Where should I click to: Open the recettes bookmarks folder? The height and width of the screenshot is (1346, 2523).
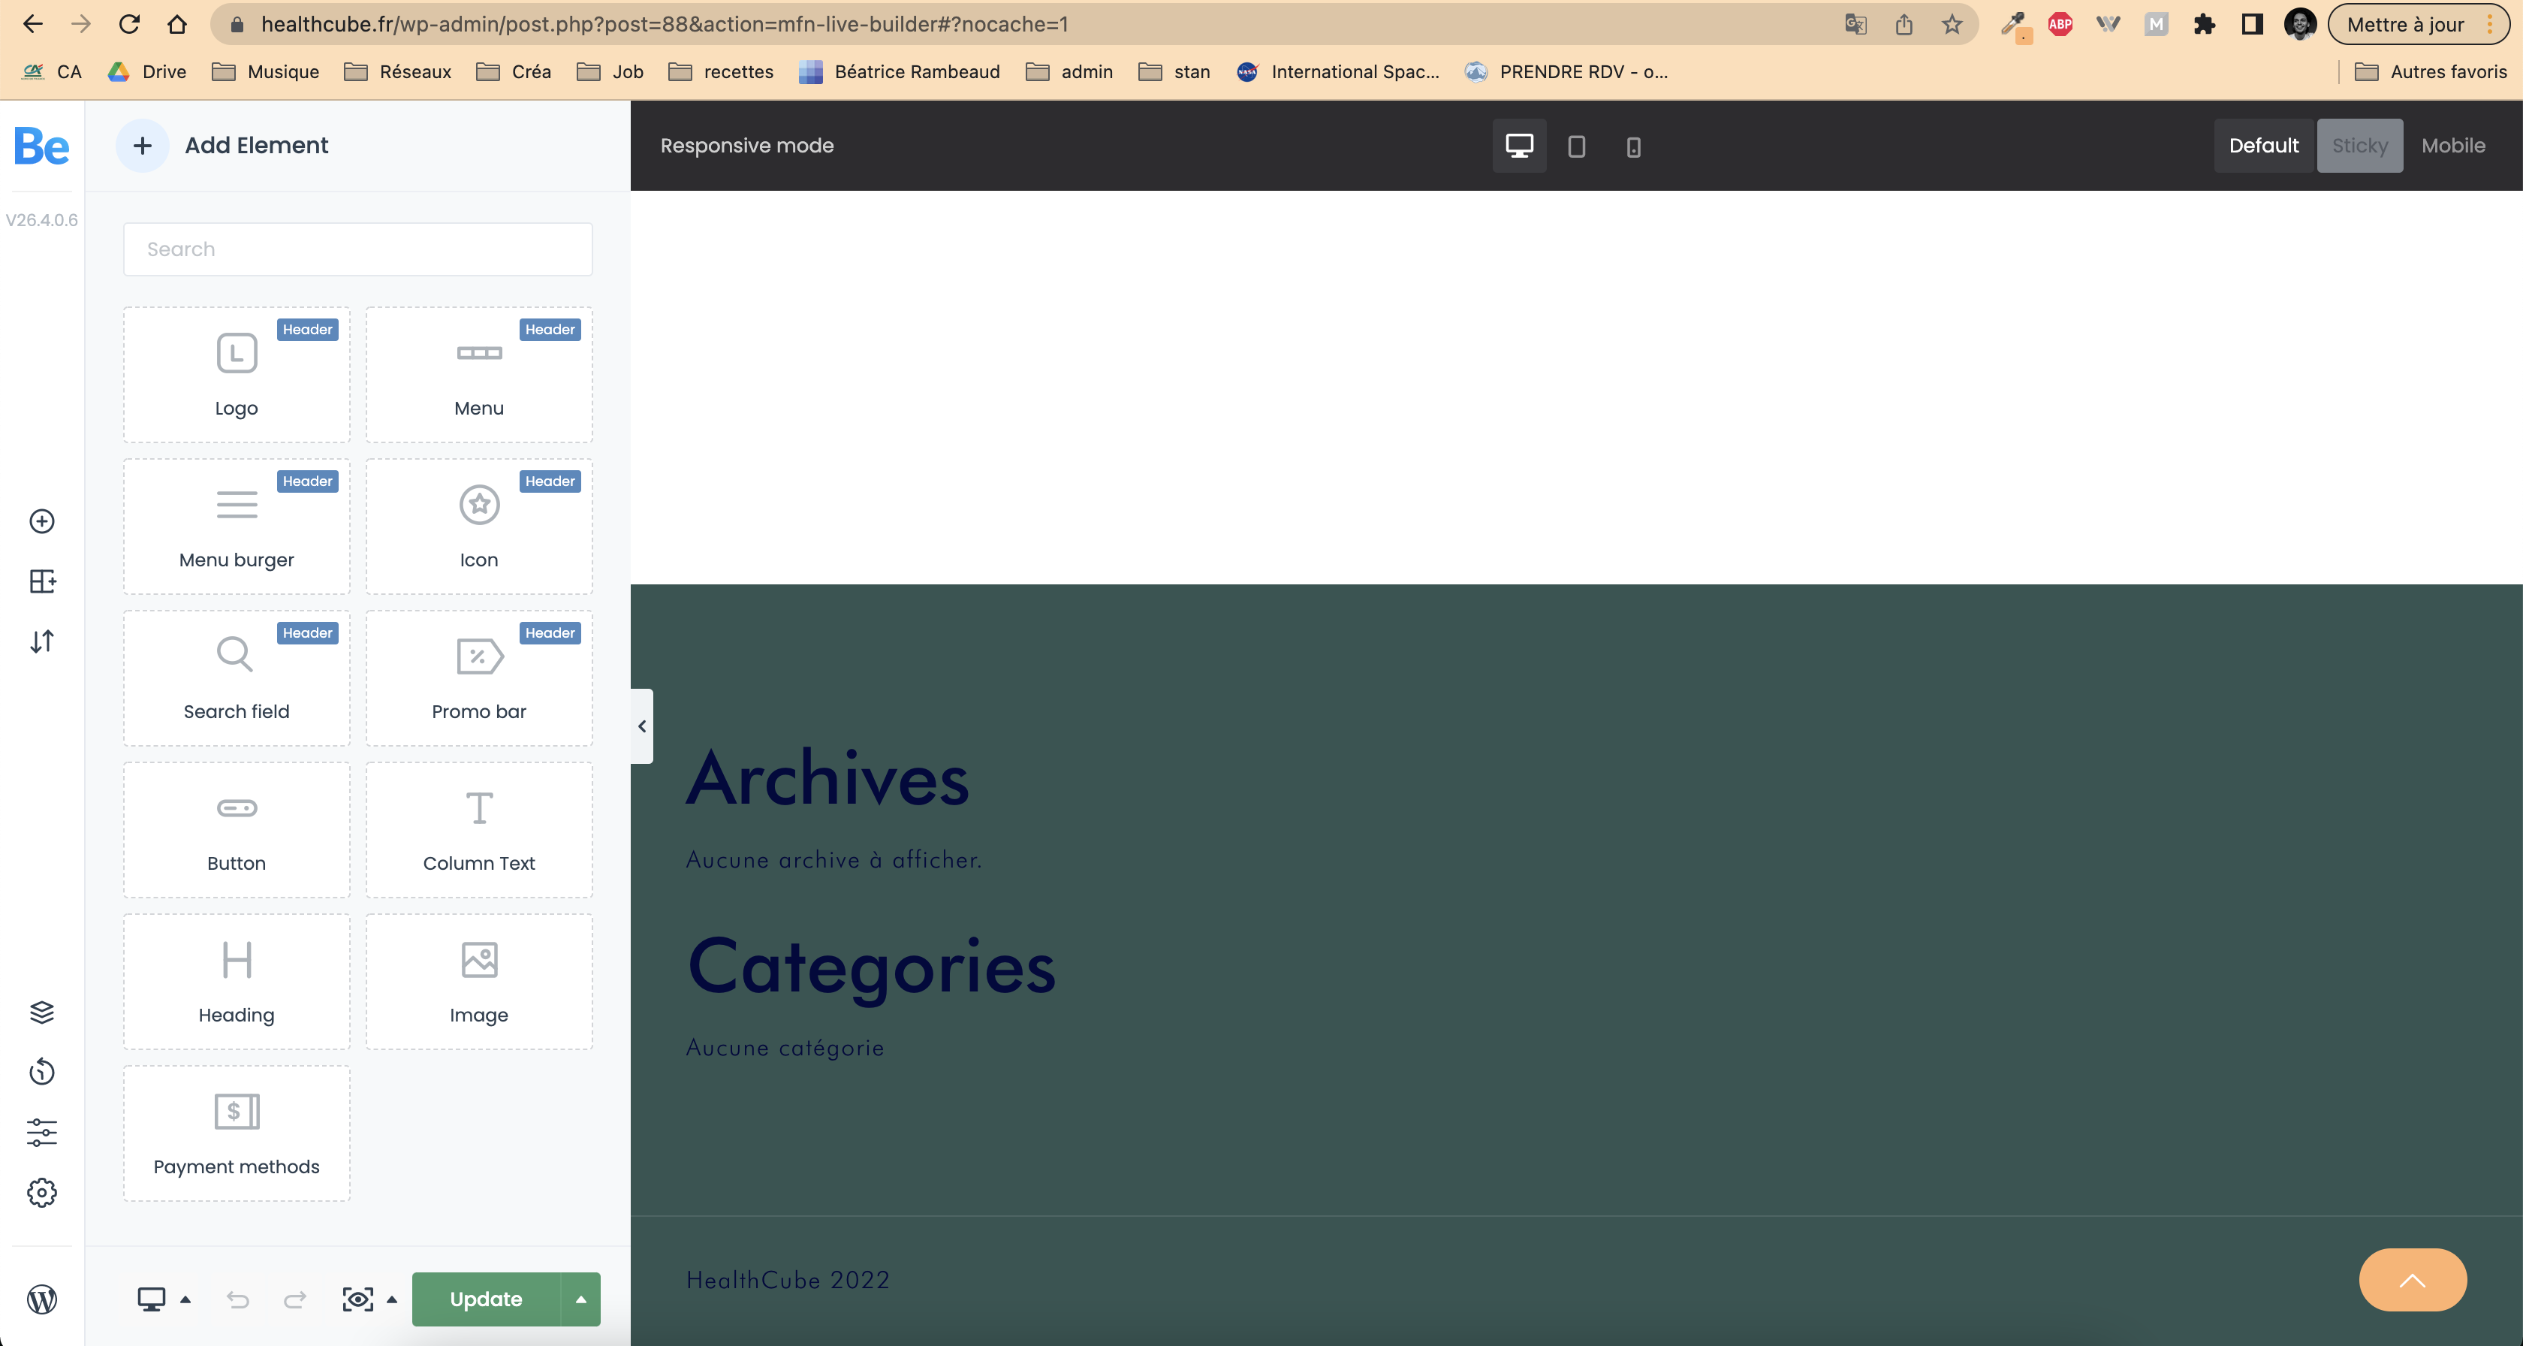721,71
